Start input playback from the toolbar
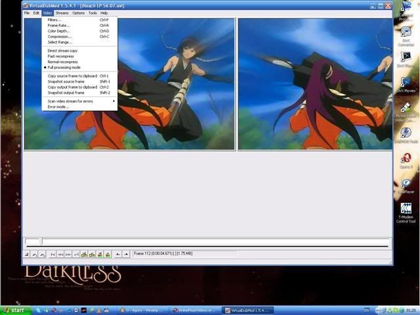Screen dimensions: 420x315 pyautogui.click(x=34, y=254)
